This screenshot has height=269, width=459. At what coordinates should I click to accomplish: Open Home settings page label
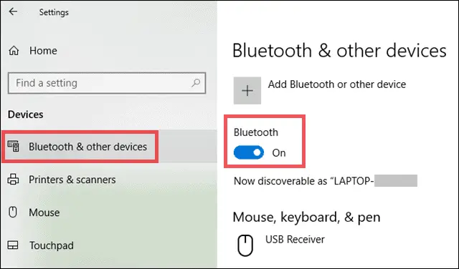point(43,51)
